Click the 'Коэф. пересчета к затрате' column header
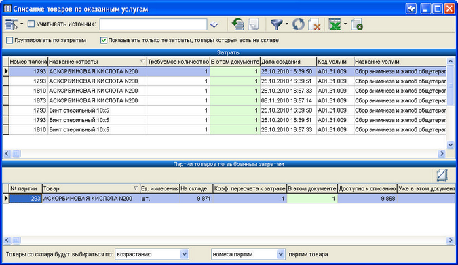The height and width of the screenshot is (265, 458). click(250, 188)
